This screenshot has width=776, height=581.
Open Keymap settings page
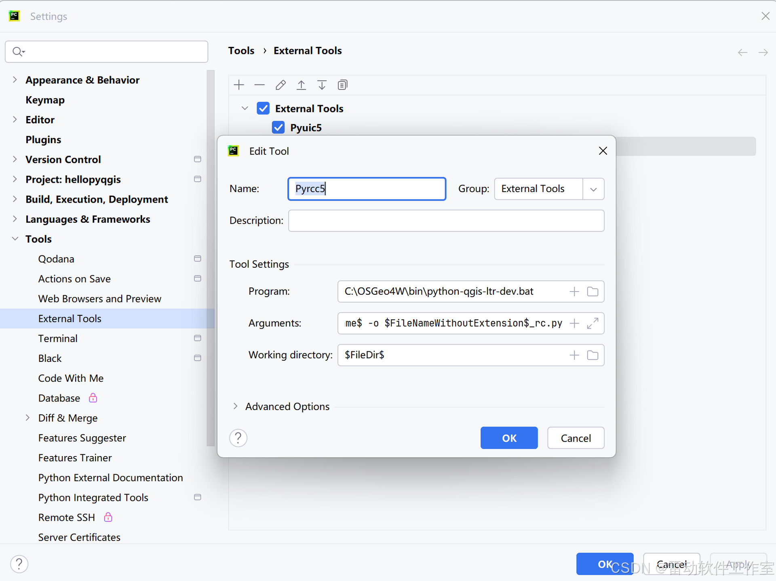[45, 100]
